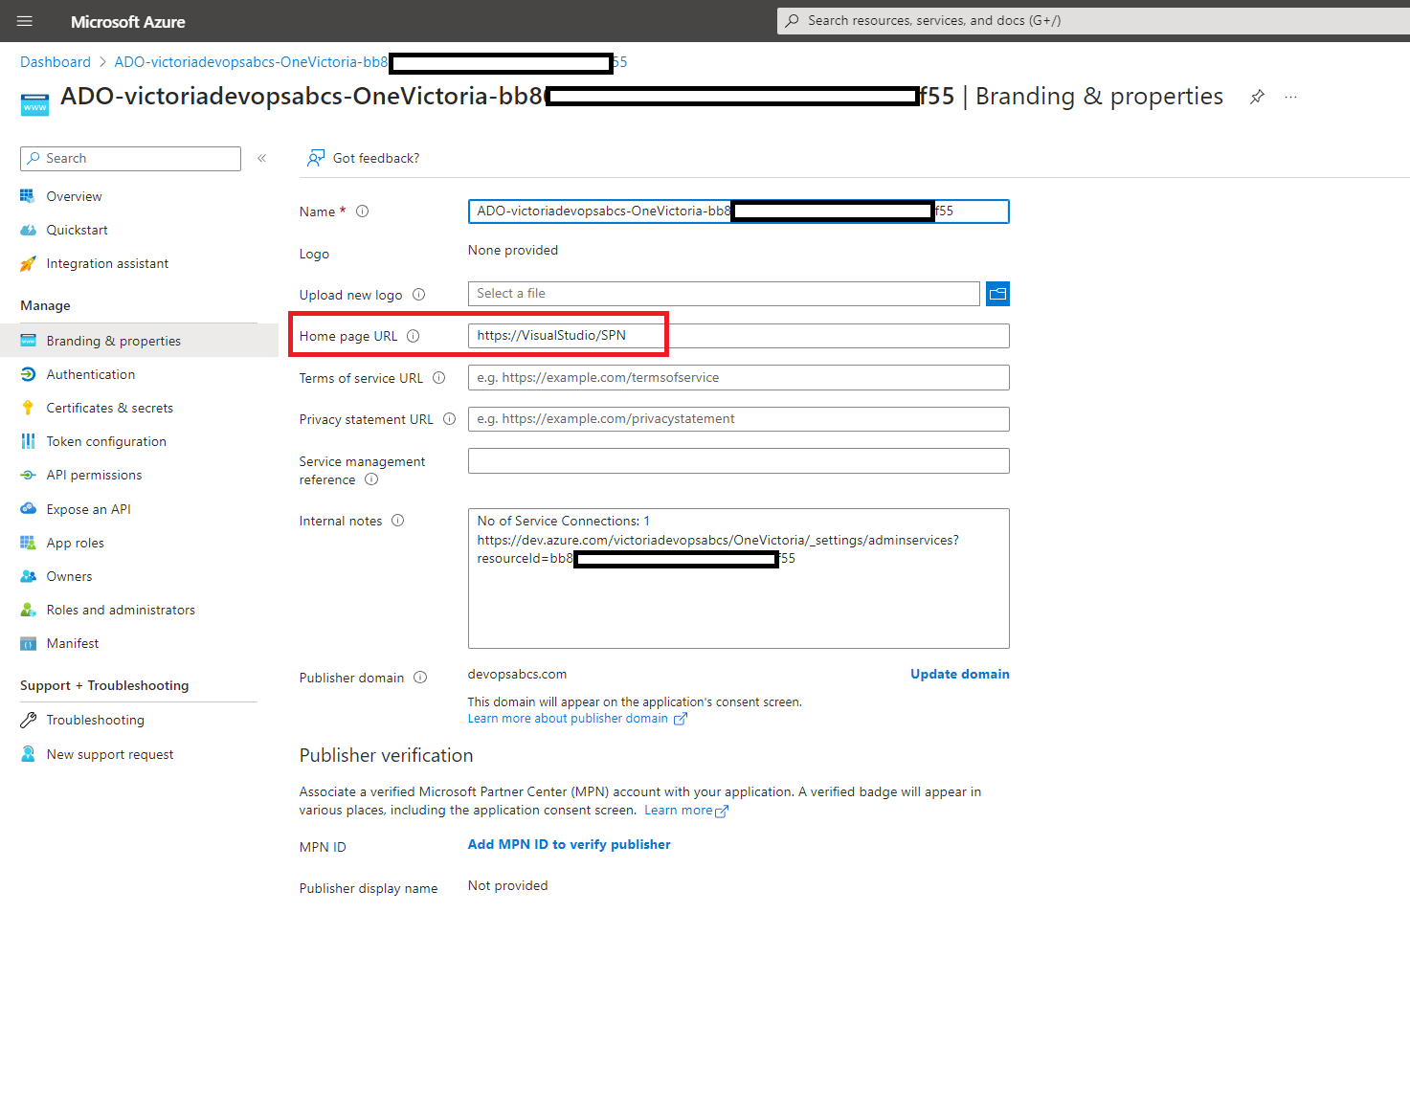Click the info icon beside Terms of service URL
Image resolution: width=1410 pixels, height=1113 pixels.
click(438, 378)
